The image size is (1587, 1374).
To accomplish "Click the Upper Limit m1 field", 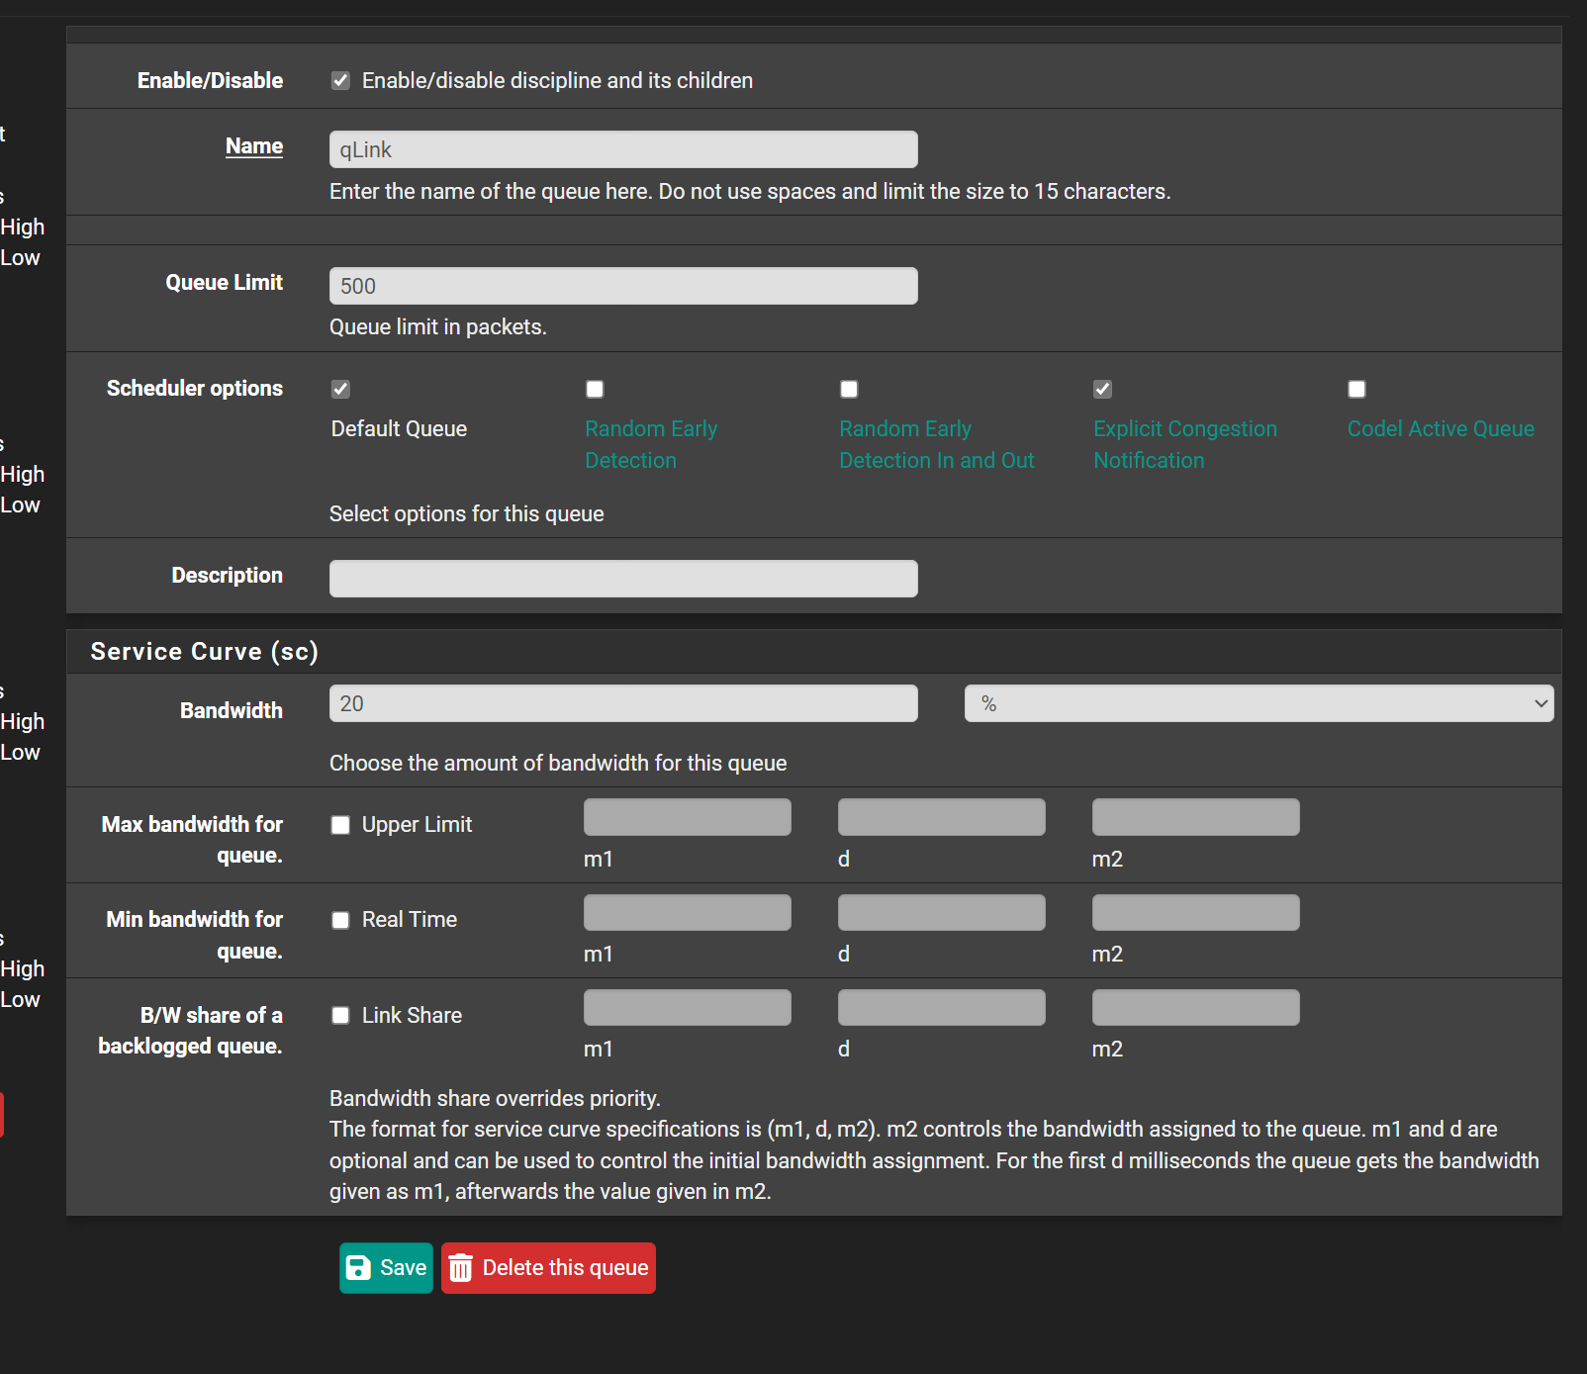I will 688,817.
